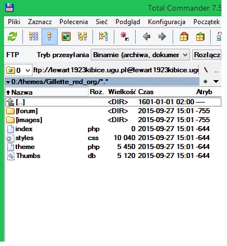Click the -755 attribute of [forum]
Viewport: 227px width, 246px height.
(203, 111)
